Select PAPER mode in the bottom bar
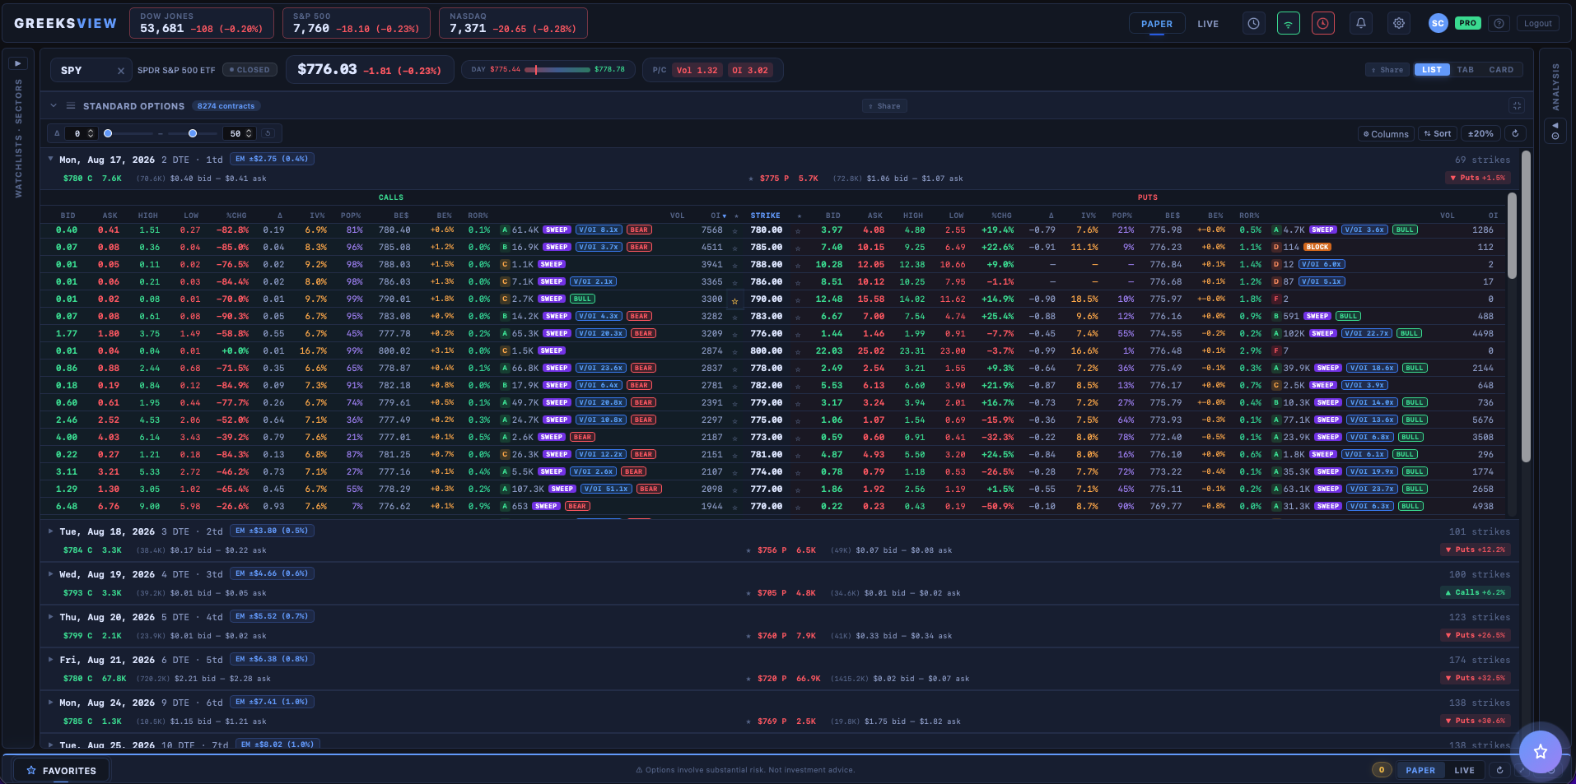This screenshot has height=784, width=1576. tap(1420, 770)
